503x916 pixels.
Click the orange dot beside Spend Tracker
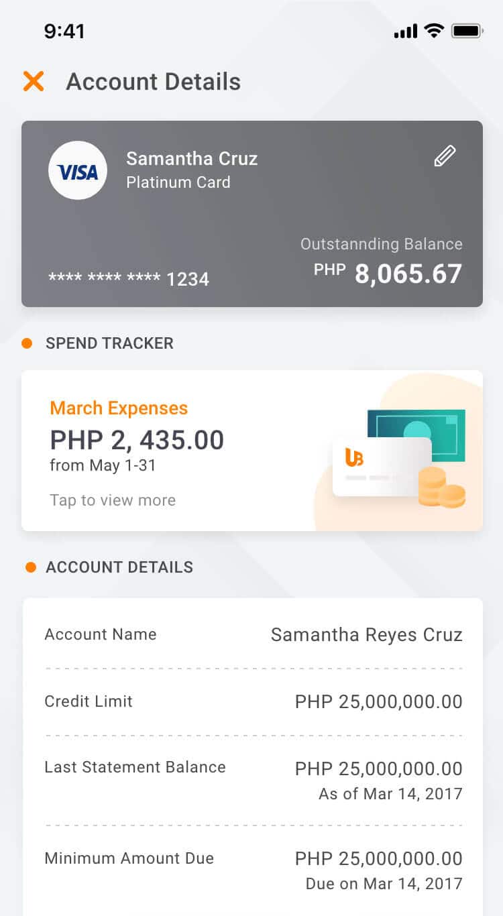(27, 343)
